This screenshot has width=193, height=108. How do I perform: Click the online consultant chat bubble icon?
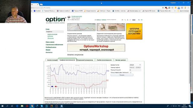click(69, 17)
